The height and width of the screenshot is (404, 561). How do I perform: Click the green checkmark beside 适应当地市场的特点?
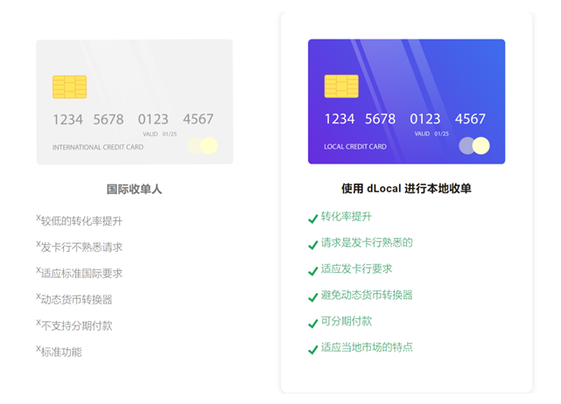pyautogui.click(x=312, y=350)
